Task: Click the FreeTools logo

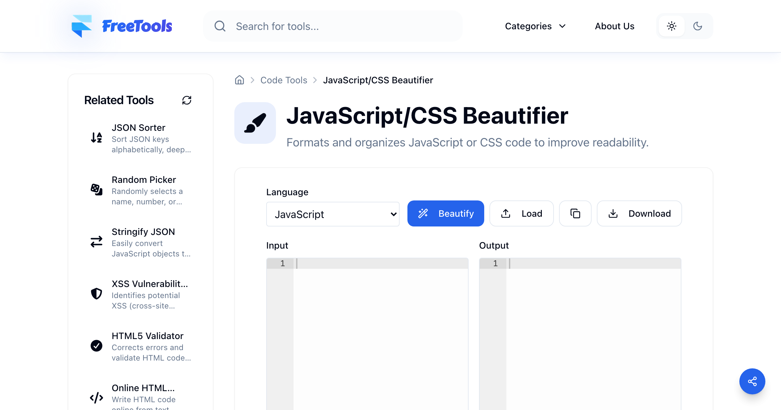Action: click(x=122, y=26)
